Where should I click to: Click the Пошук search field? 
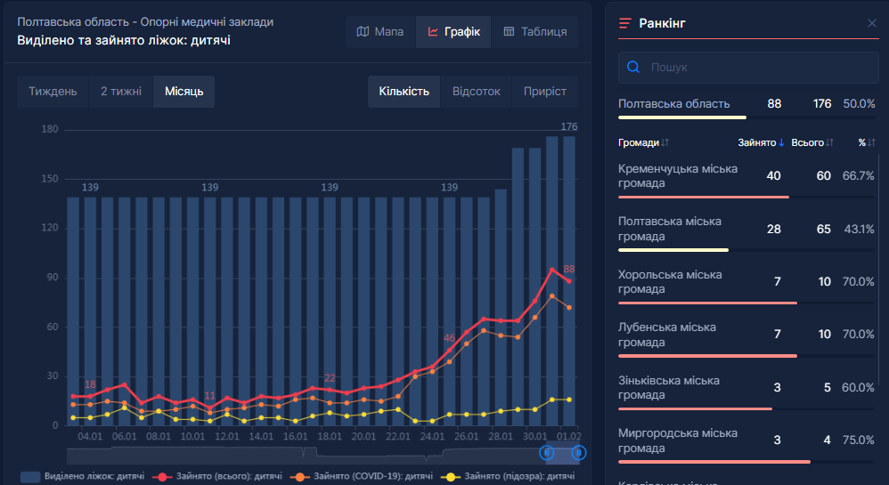[x=748, y=68]
